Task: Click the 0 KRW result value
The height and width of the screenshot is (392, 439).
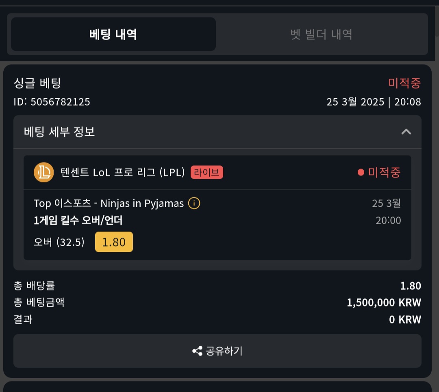Action: tap(405, 320)
